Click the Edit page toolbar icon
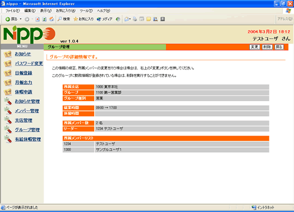The image size is (294, 212). point(142,19)
